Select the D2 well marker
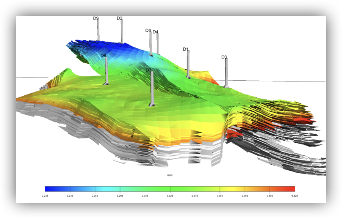 click(122, 32)
